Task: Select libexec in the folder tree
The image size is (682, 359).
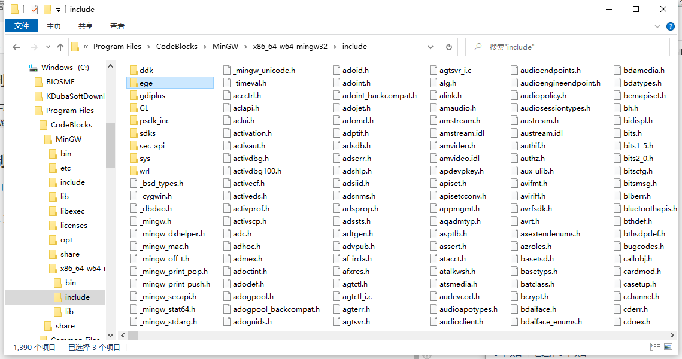Action: click(x=72, y=211)
